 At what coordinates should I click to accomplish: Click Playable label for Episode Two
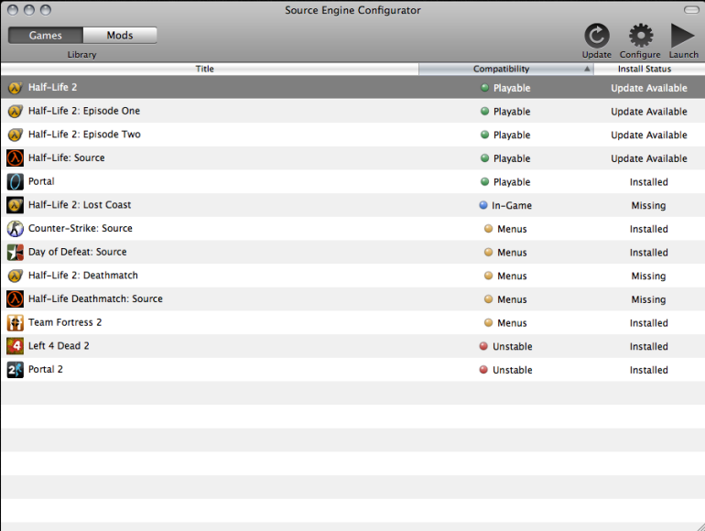512,135
